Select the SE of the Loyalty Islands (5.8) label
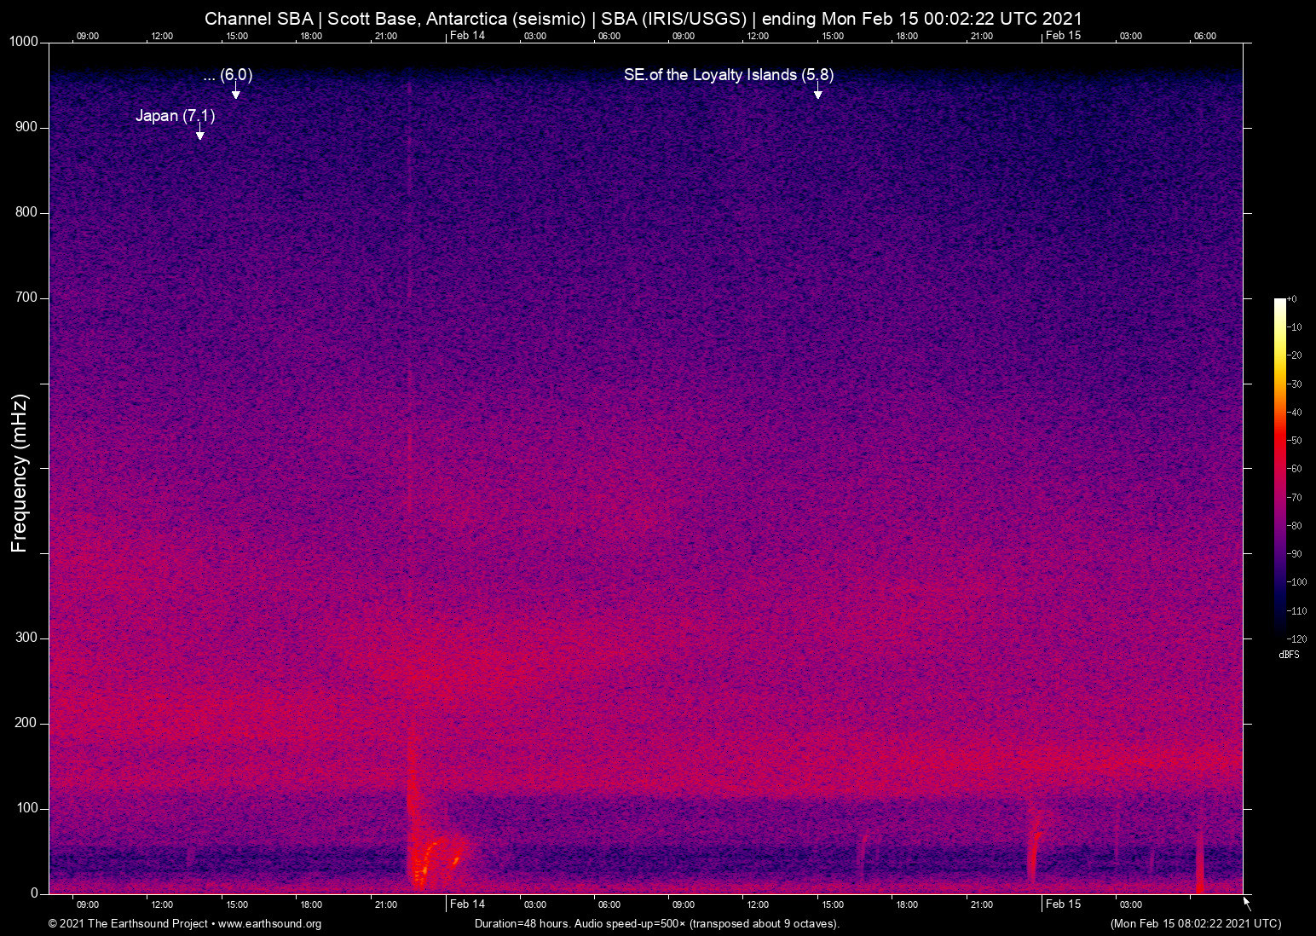The image size is (1316, 936). 728,75
